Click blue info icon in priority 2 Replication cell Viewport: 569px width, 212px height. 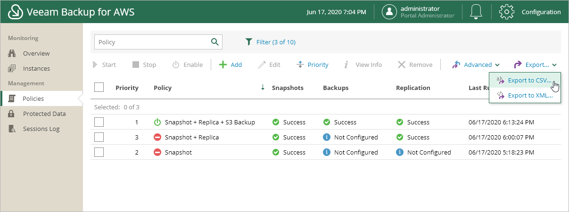pos(400,152)
